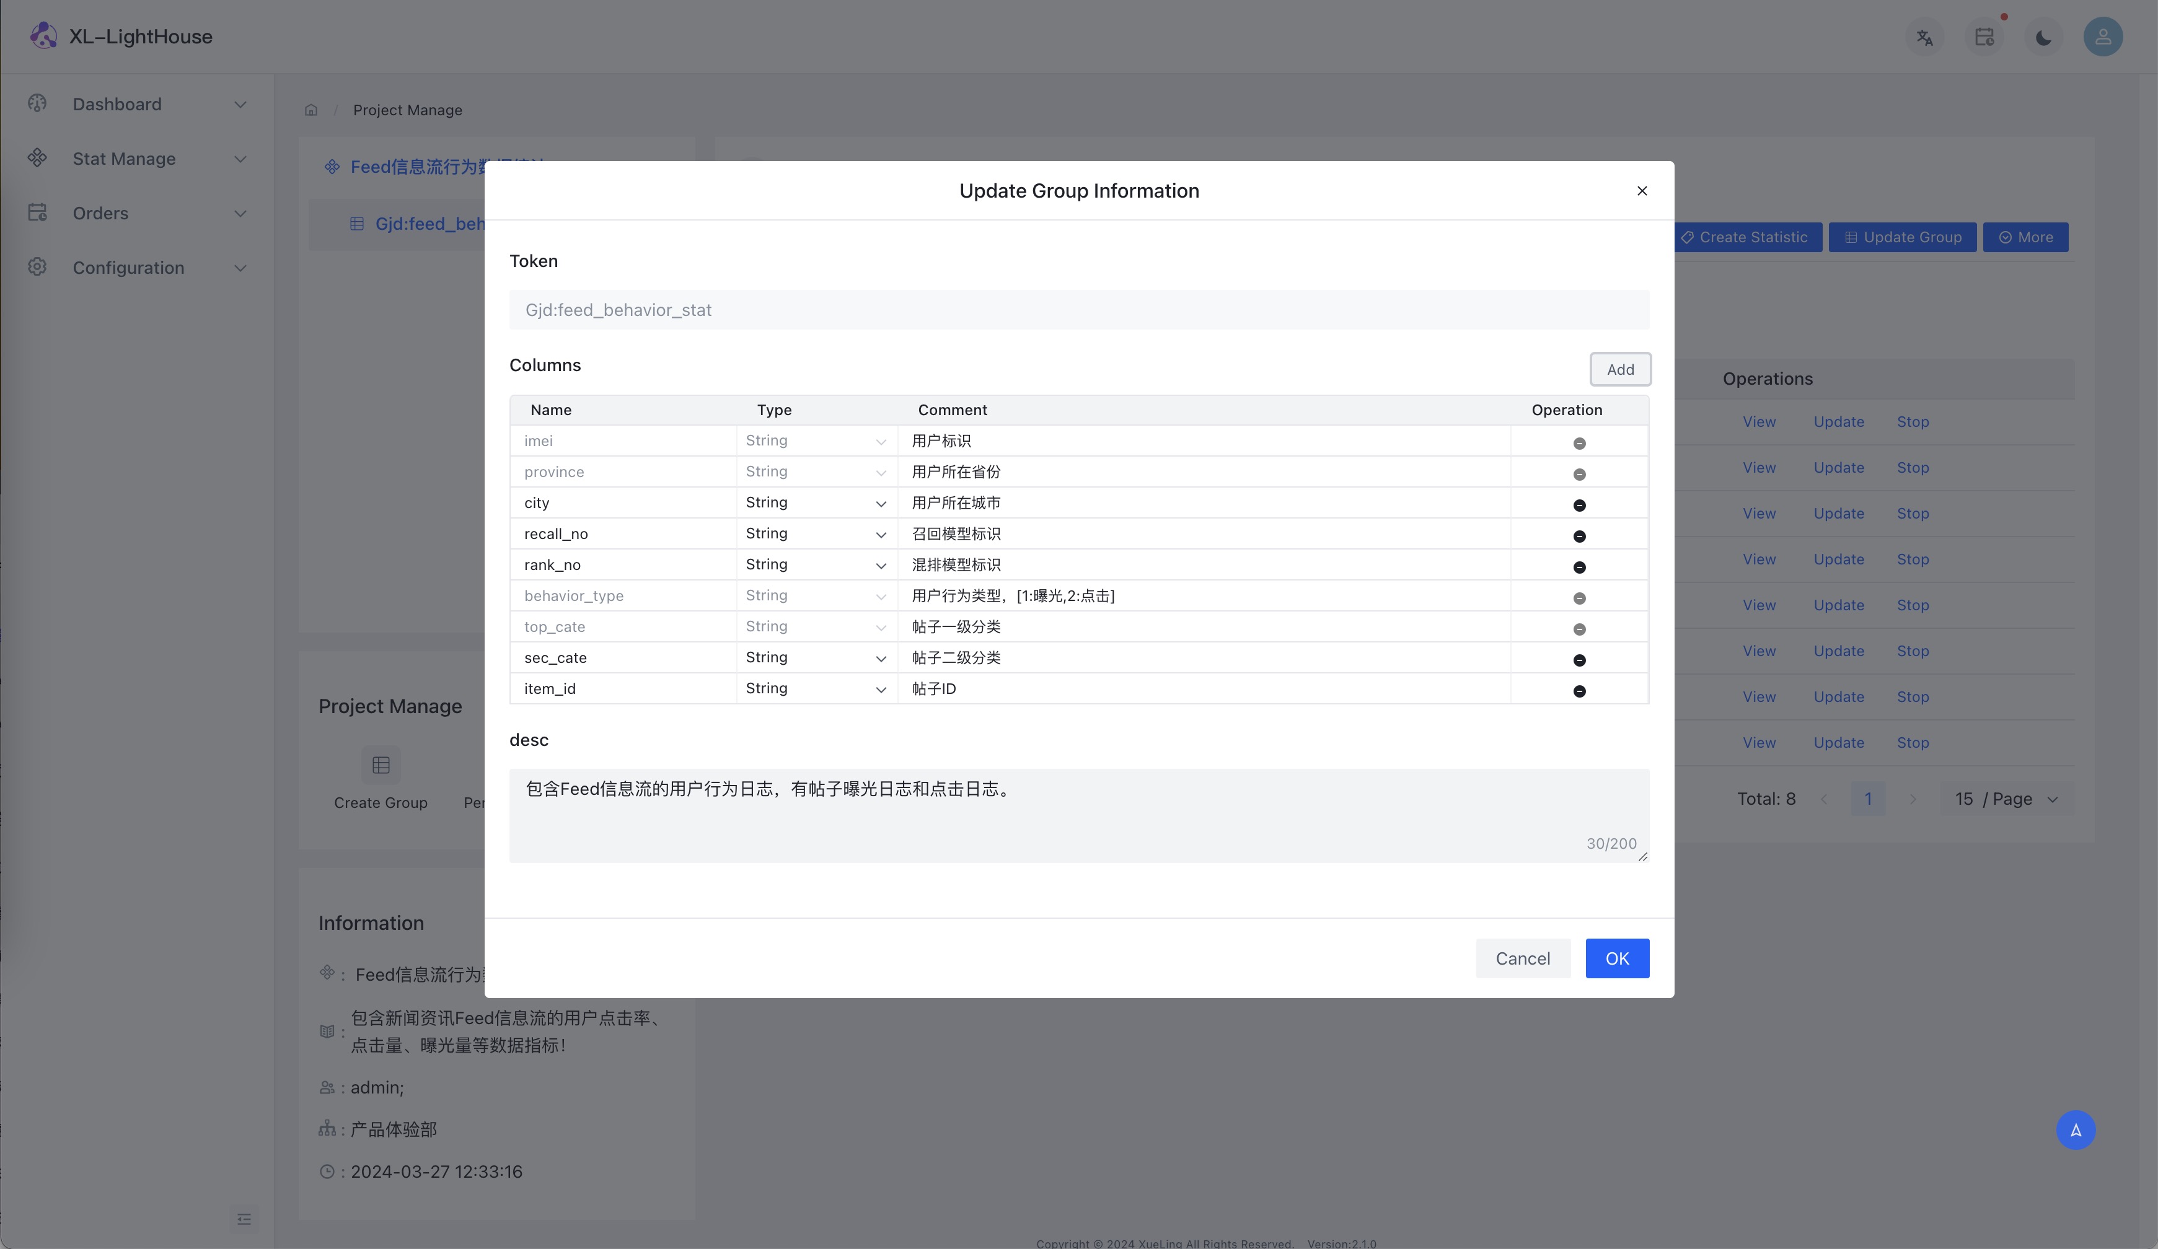Open the user avatar menu
The width and height of the screenshot is (2158, 1249).
point(2102,37)
